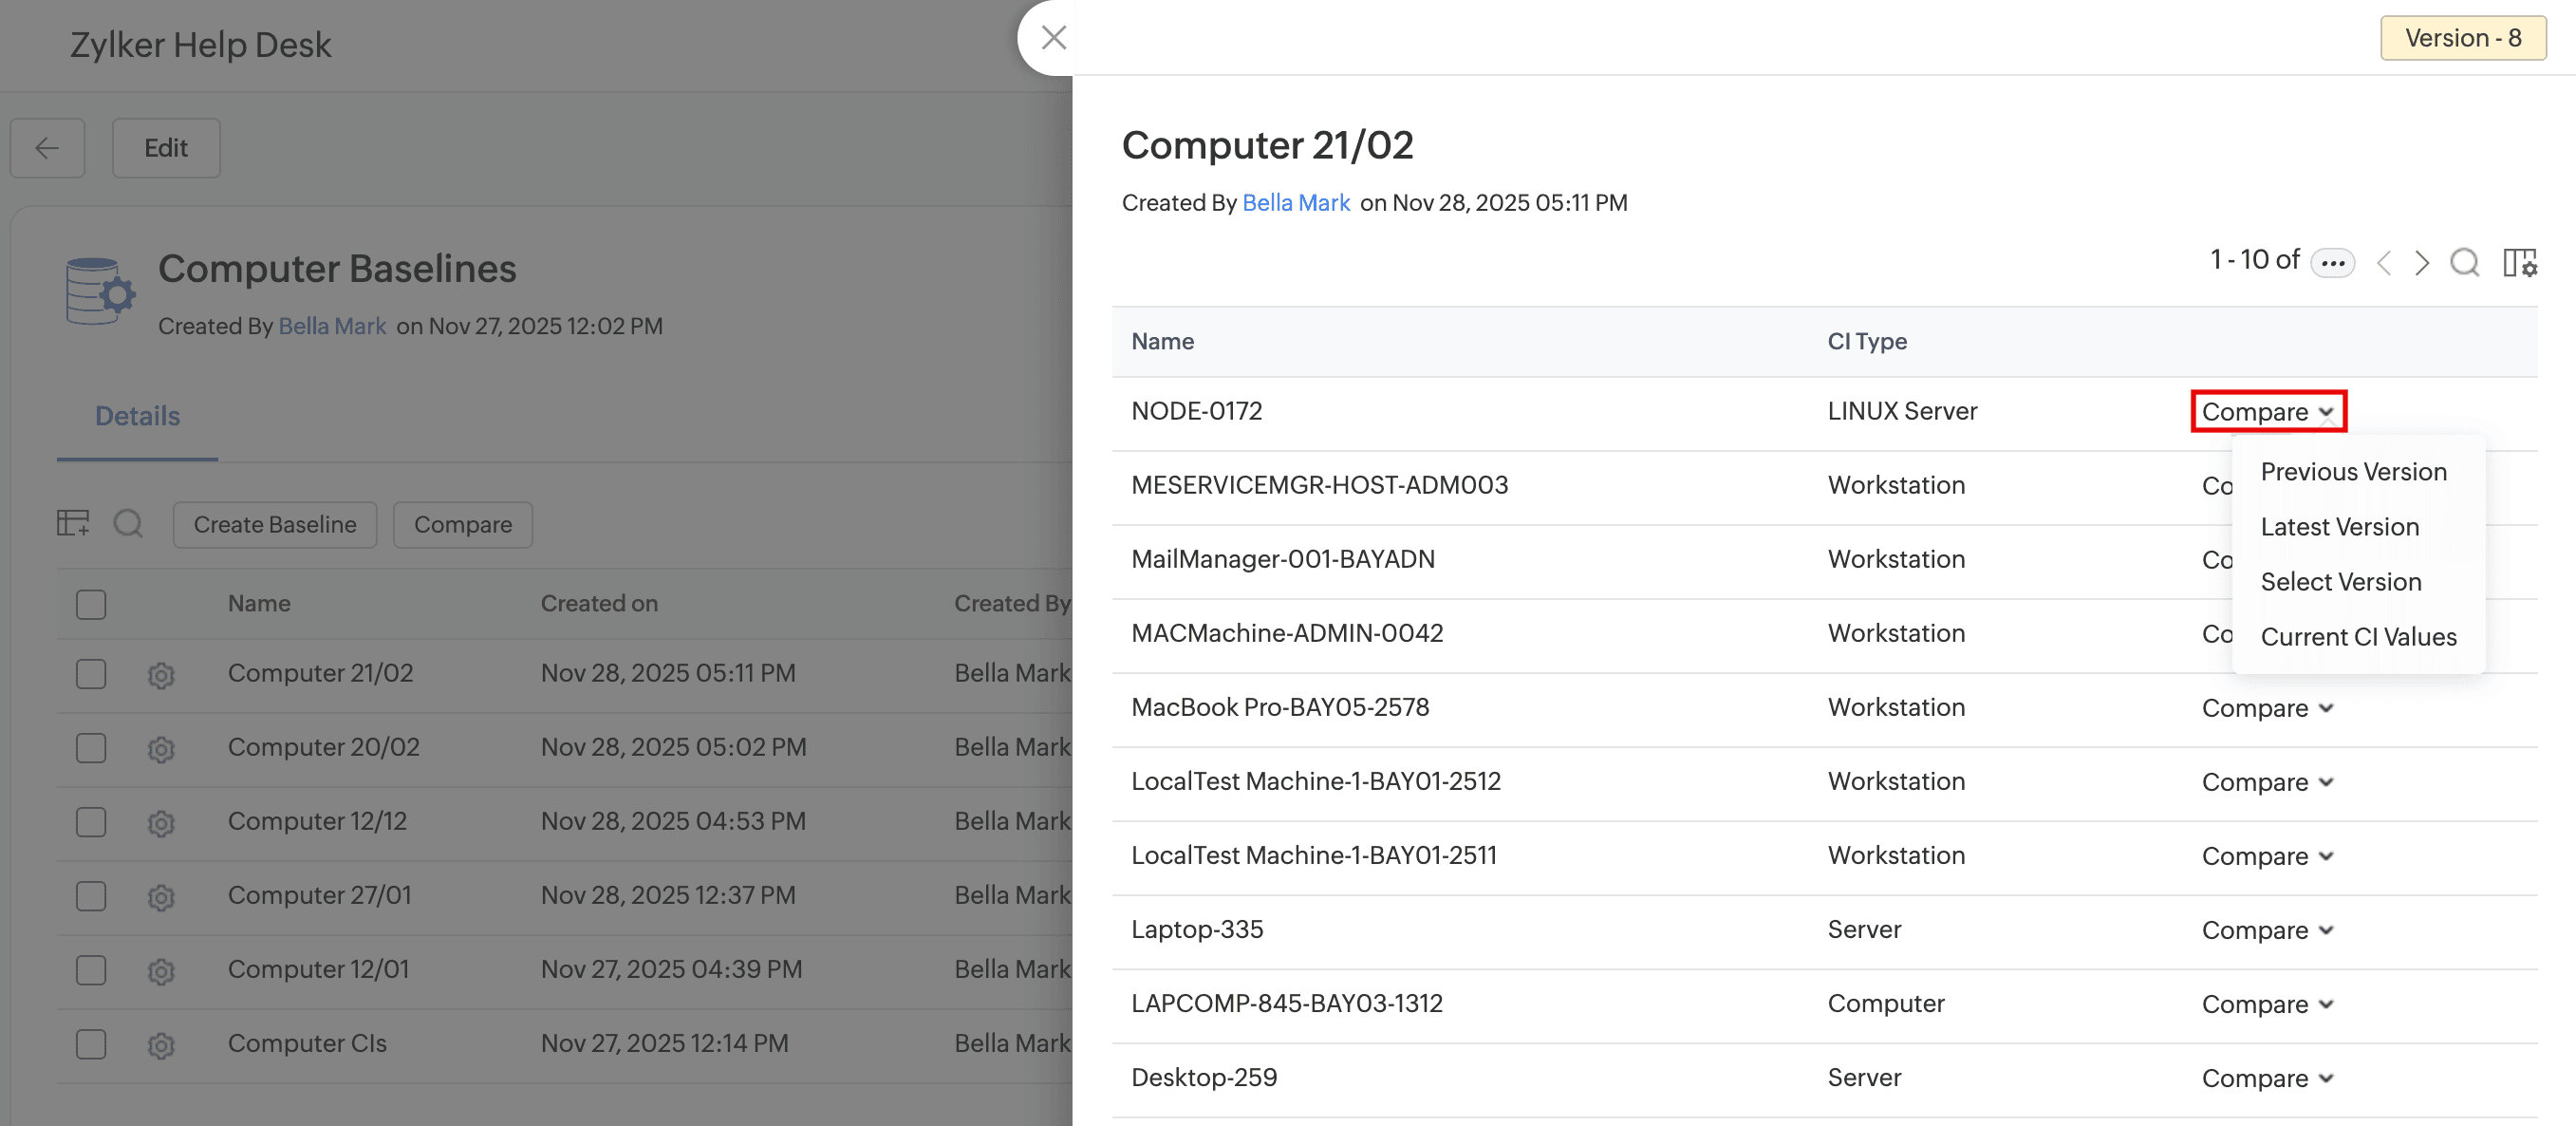Close the baseline details side panel

pos(1053,38)
